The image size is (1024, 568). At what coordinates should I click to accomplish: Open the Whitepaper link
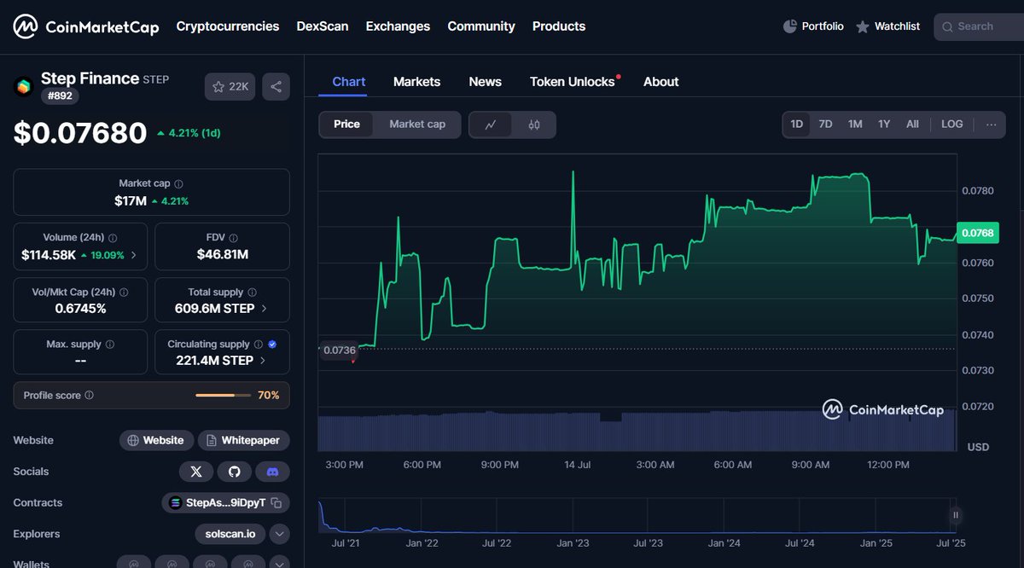244,441
